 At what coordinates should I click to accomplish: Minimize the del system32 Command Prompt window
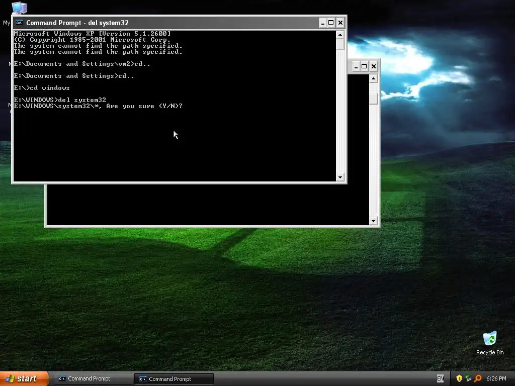(x=322, y=23)
